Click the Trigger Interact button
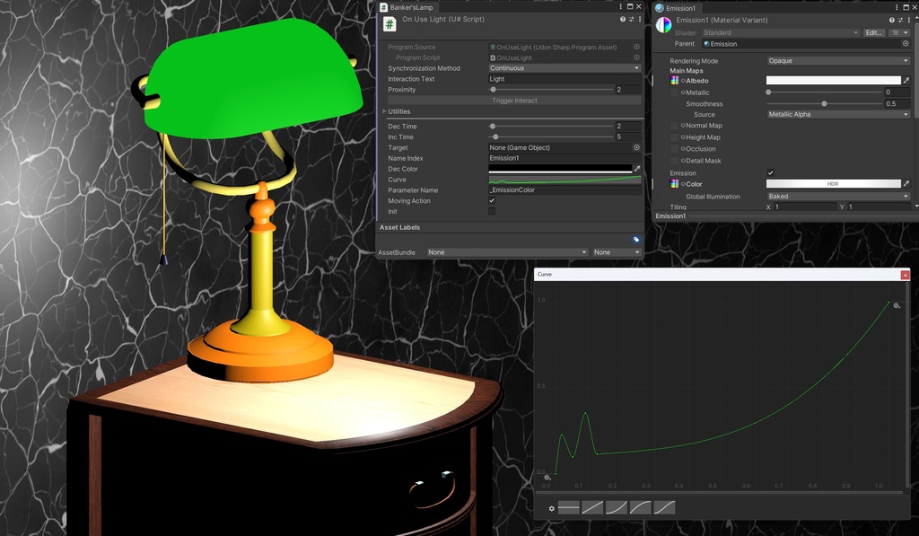The image size is (919, 536). click(x=514, y=101)
